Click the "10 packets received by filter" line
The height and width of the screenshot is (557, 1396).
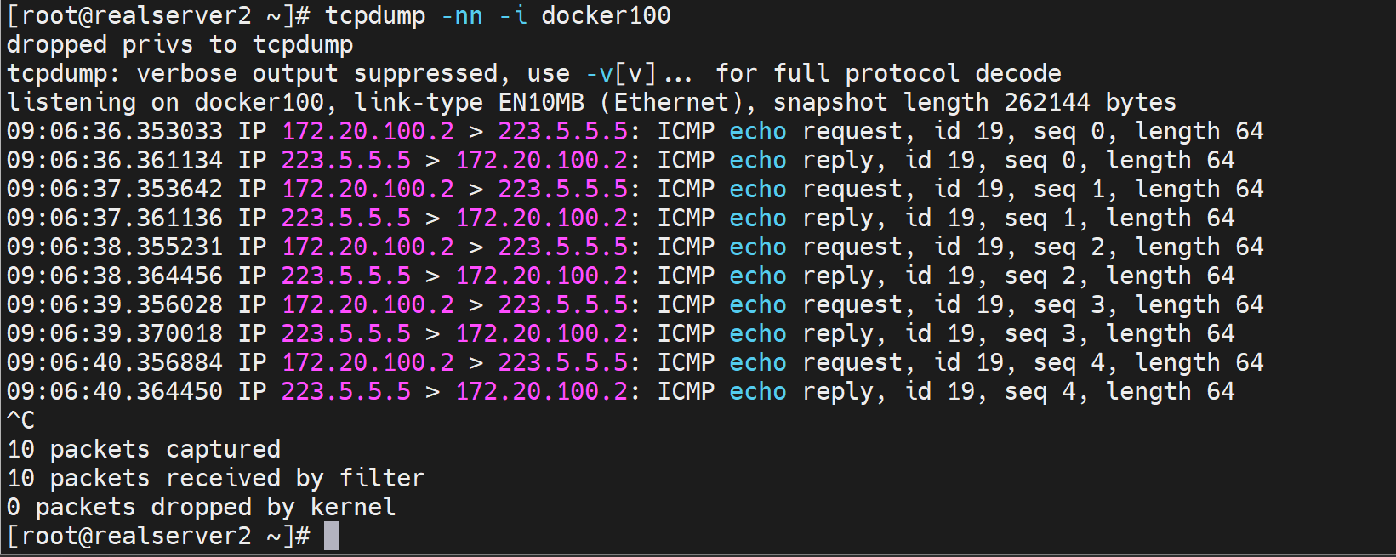pyautogui.click(x=215, y=478)
